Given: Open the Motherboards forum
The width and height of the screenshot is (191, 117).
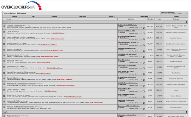Looking at the screenshot, I should (x=13, y=43).
